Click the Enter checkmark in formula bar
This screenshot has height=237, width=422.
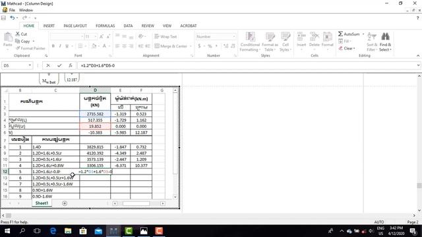point(59,65)
